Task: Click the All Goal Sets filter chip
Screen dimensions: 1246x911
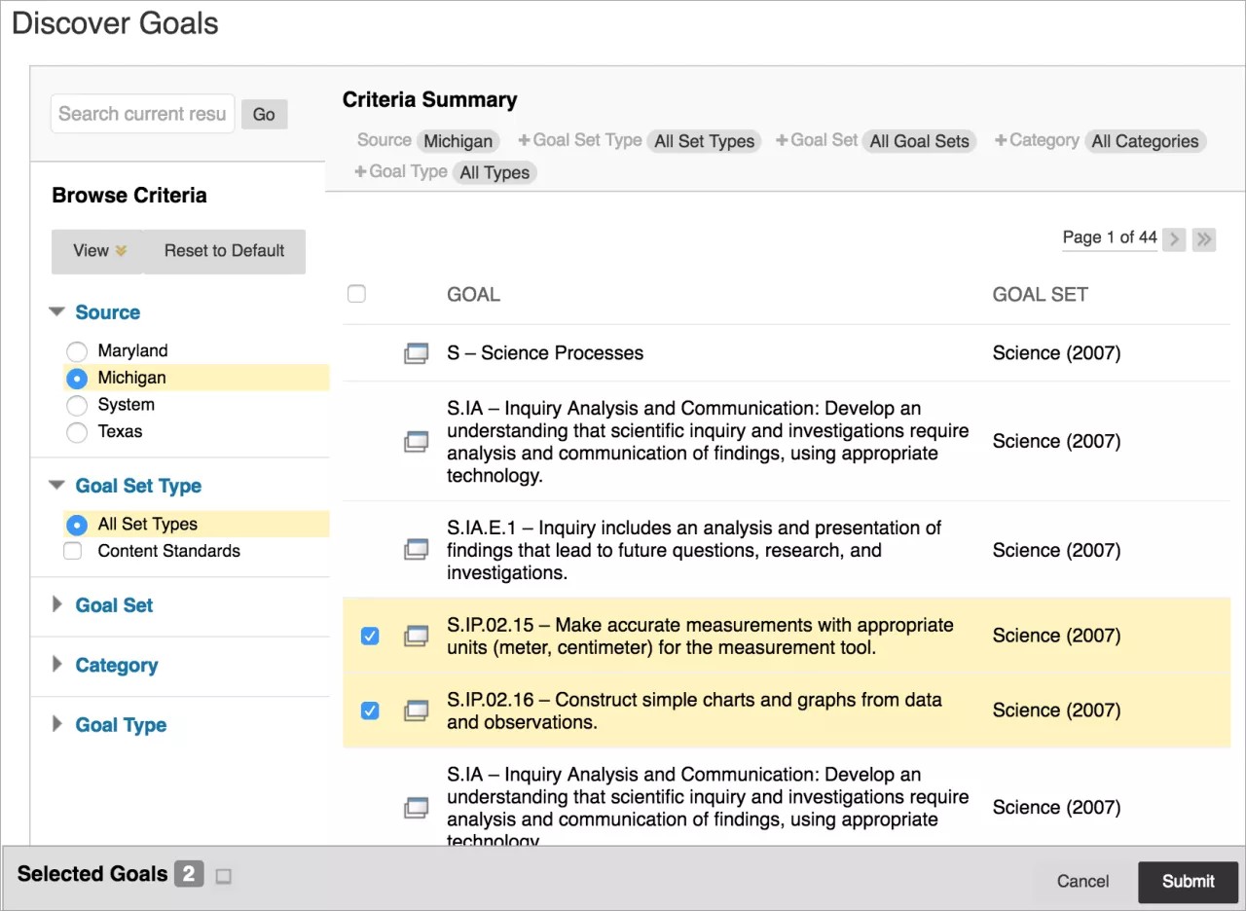Action: [x=919, y=140]
